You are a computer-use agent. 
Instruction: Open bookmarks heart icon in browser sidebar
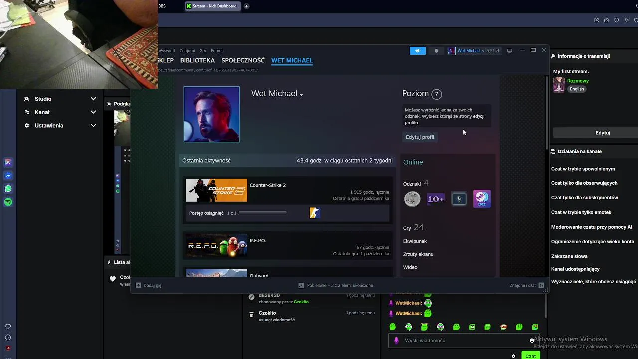(x=8, y=327)
